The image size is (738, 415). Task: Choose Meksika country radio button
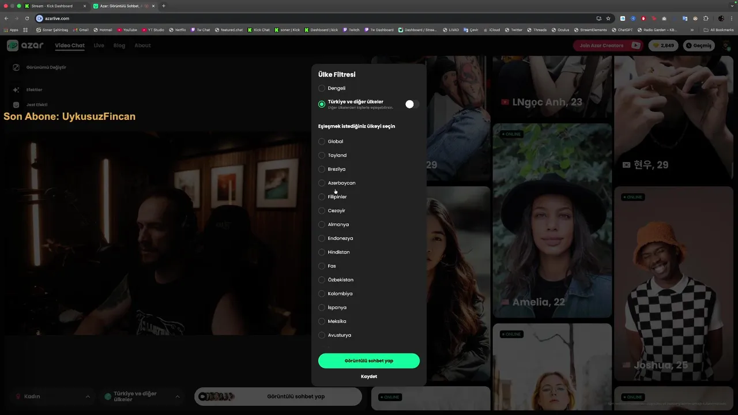(322, 321)
